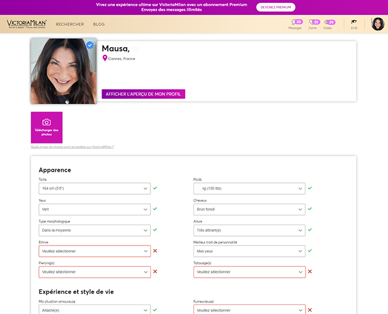Open the BLOG menu item
This screenshot has height=314, width=388.
click(x=98, y=24)
